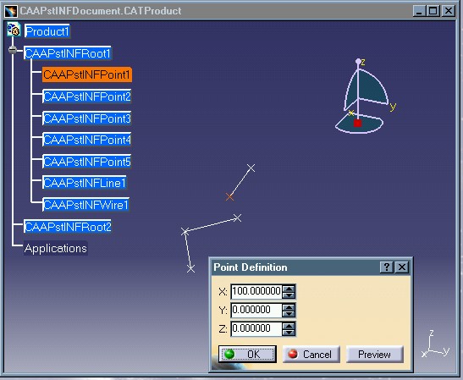Screen dimensions: 463x380
Task: Close the Point Definition dialog
Action: [x=401, y=267]
